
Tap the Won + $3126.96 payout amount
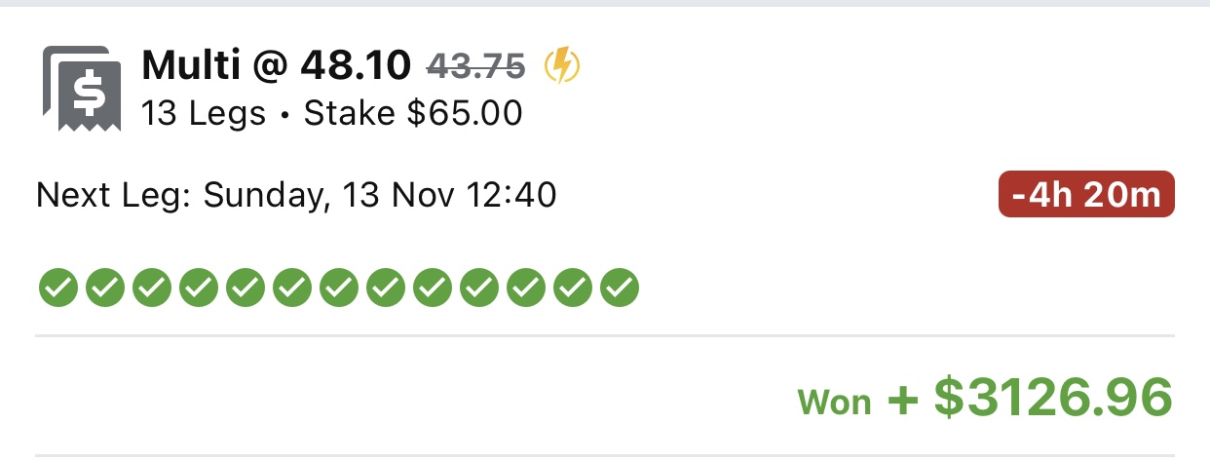tap(985, 398)
